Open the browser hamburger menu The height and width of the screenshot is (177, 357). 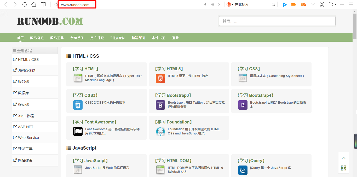(351, 4)
